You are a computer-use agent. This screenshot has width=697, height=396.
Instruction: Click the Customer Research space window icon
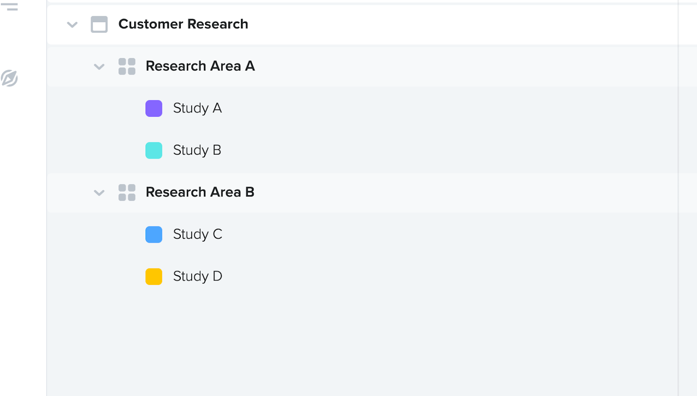(x=99, y=24)
